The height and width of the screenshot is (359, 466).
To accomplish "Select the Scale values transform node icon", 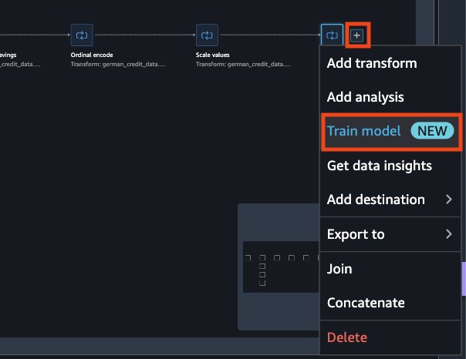I will coord(207,35).
